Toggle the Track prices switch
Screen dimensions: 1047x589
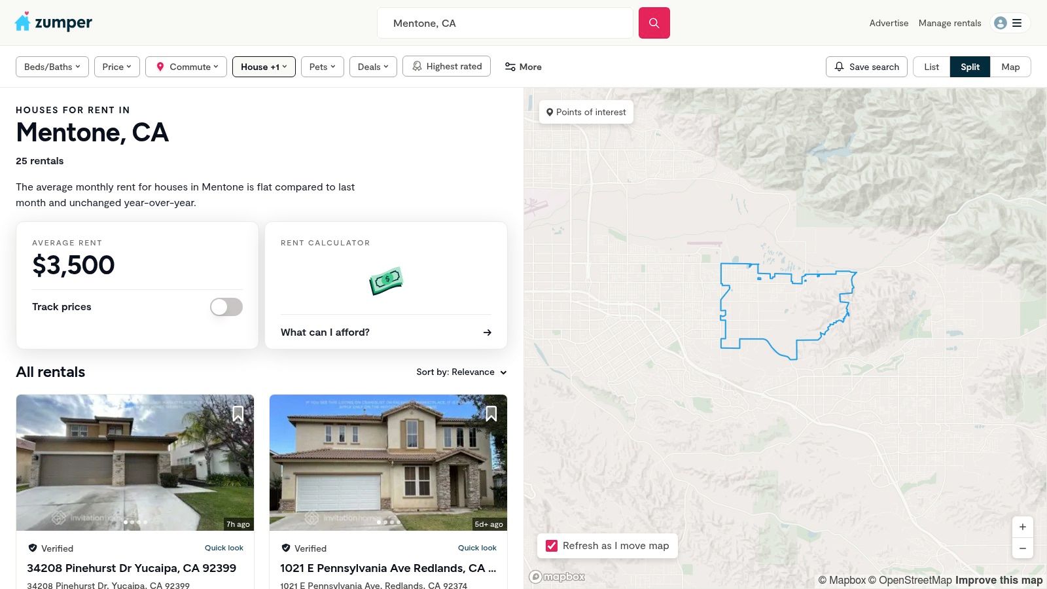(x=226, y=307)
